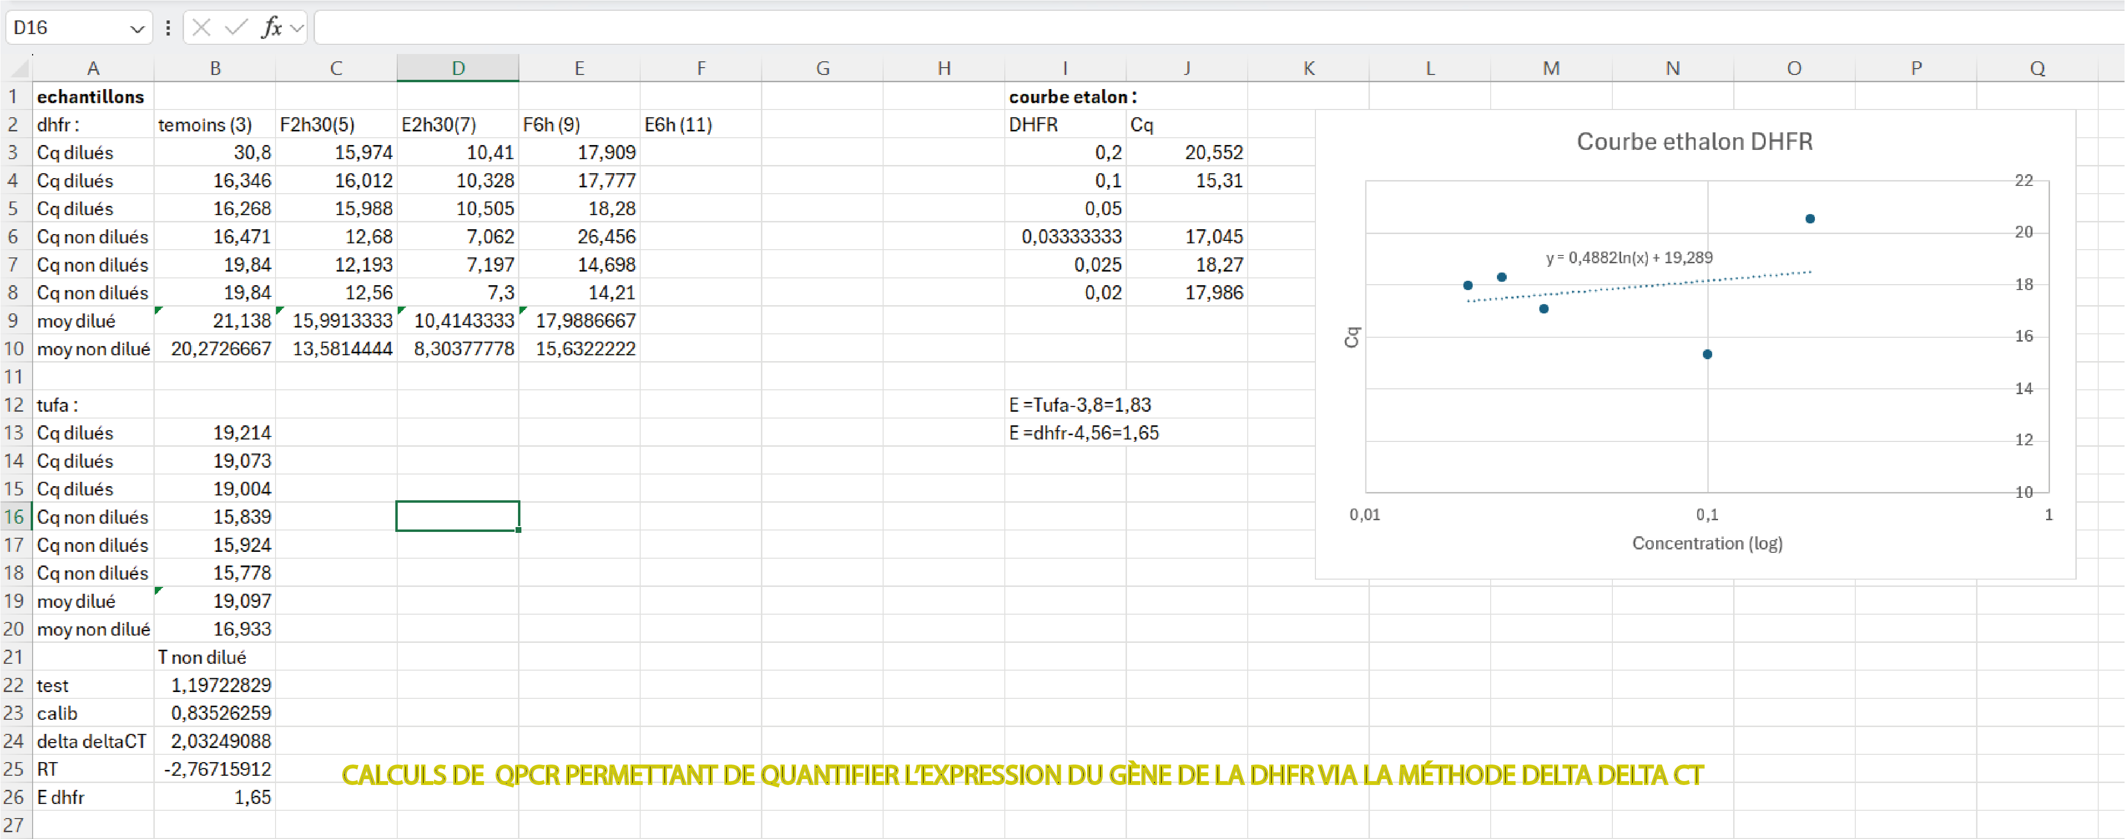Select the chart title Courbe ethalon DHFR

pyautogui.click(x=1694, y=142)
